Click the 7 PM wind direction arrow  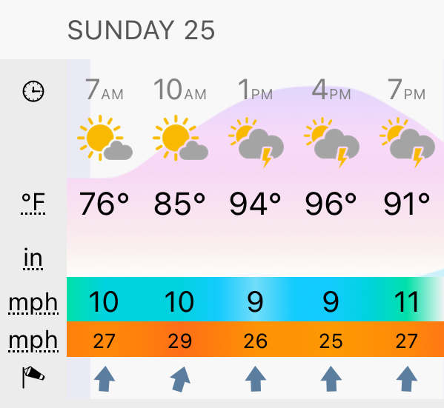pyautogui.click(x=407, y=379)
